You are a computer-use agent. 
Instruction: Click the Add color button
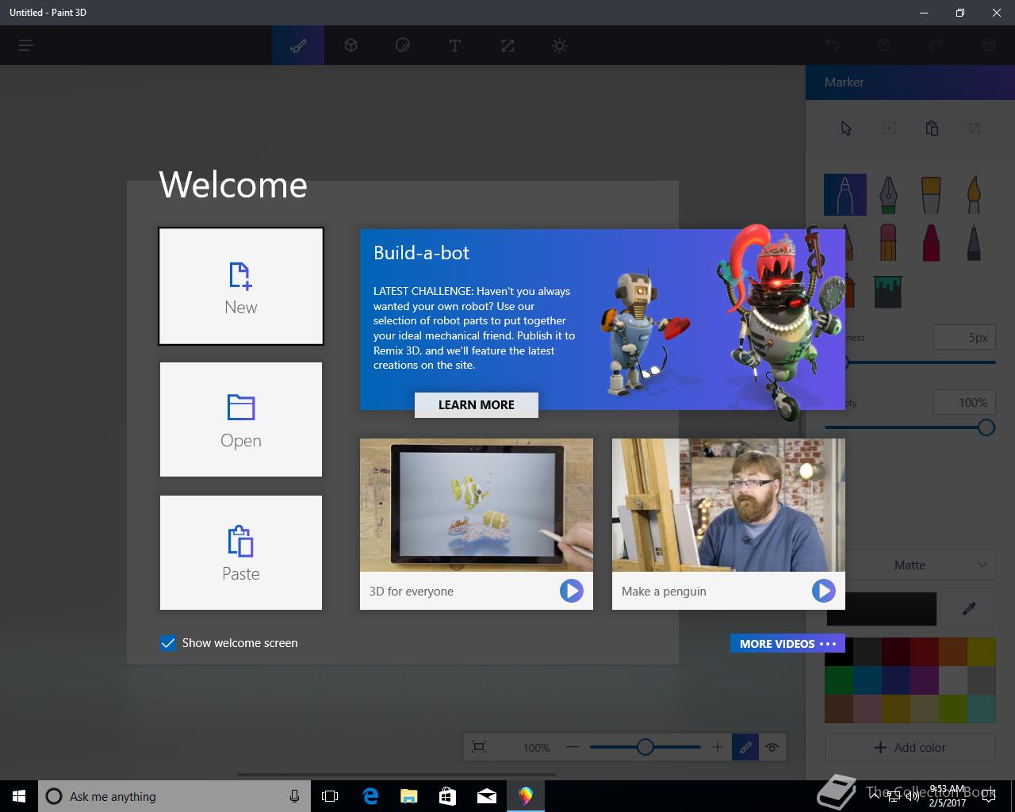tap(910, 747)
